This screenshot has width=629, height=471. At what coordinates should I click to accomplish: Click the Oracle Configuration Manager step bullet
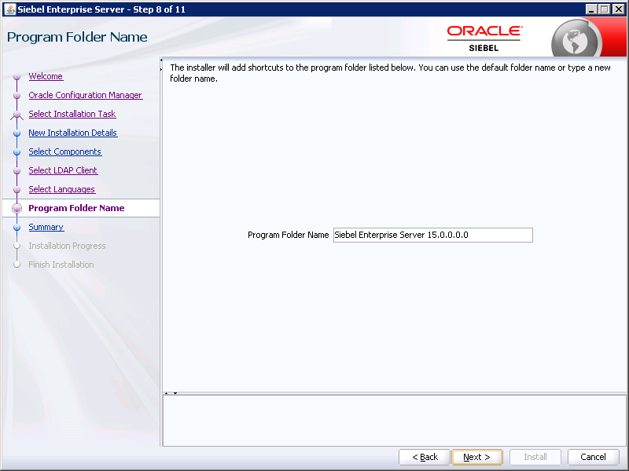tap(17, 95)
